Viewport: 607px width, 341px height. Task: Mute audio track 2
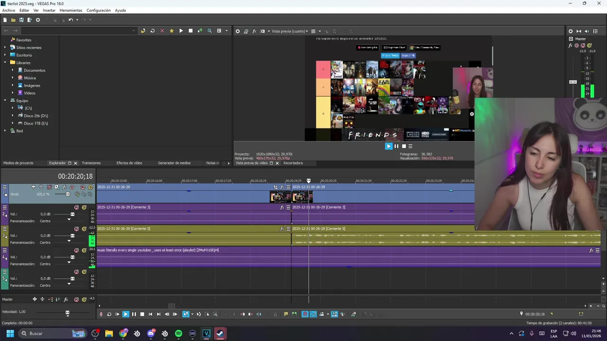point(76,207)
